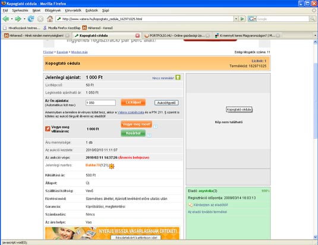The image size is (318, 245).
Task: Click the Firefox back arrow button
Action: click(x=6, y=19)
